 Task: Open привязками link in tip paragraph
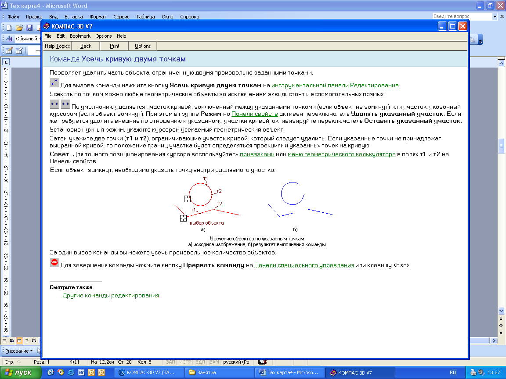pos(257,154)
